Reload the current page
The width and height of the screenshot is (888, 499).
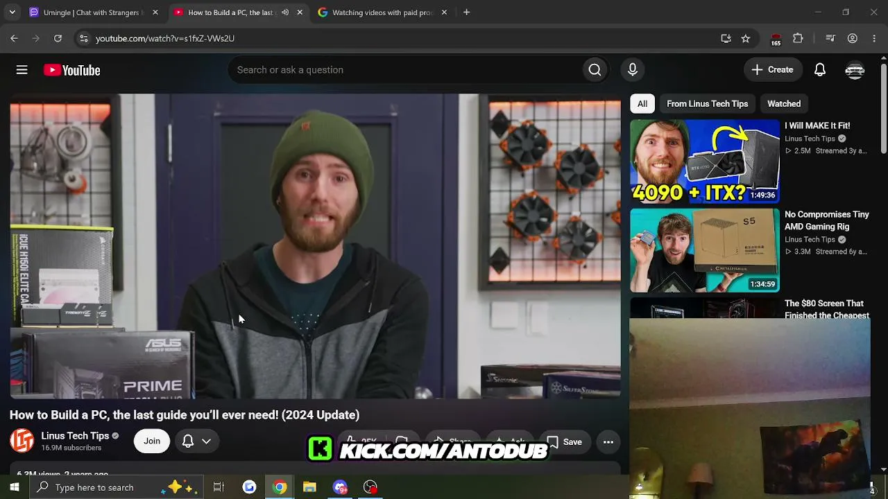coord(58,39)
